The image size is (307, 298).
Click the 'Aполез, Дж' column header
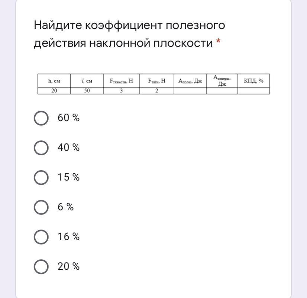tap(190, 80)
